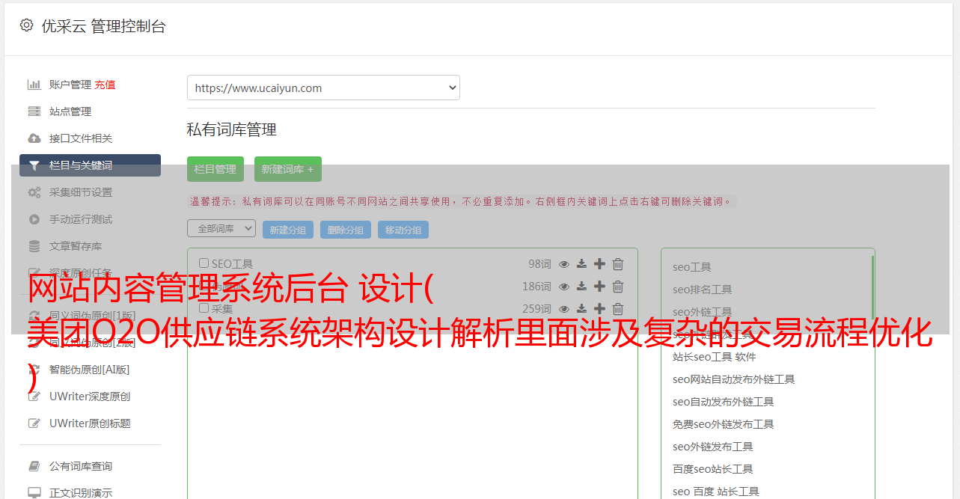The width and height of the screenshot is (960, 499).
Task: Click the gear icon beside 优采云 管理控制台
Action: [27, 25]
